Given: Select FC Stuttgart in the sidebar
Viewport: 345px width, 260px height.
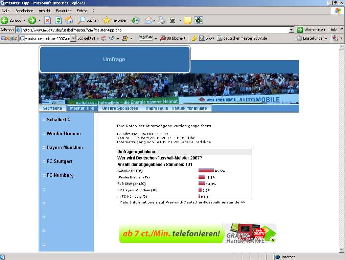Looking at the screenshot, I should (60, 161).
